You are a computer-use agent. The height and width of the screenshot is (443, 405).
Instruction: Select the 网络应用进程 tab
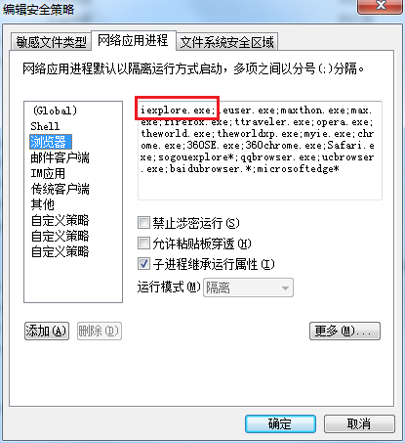click(x=134, y=41)
